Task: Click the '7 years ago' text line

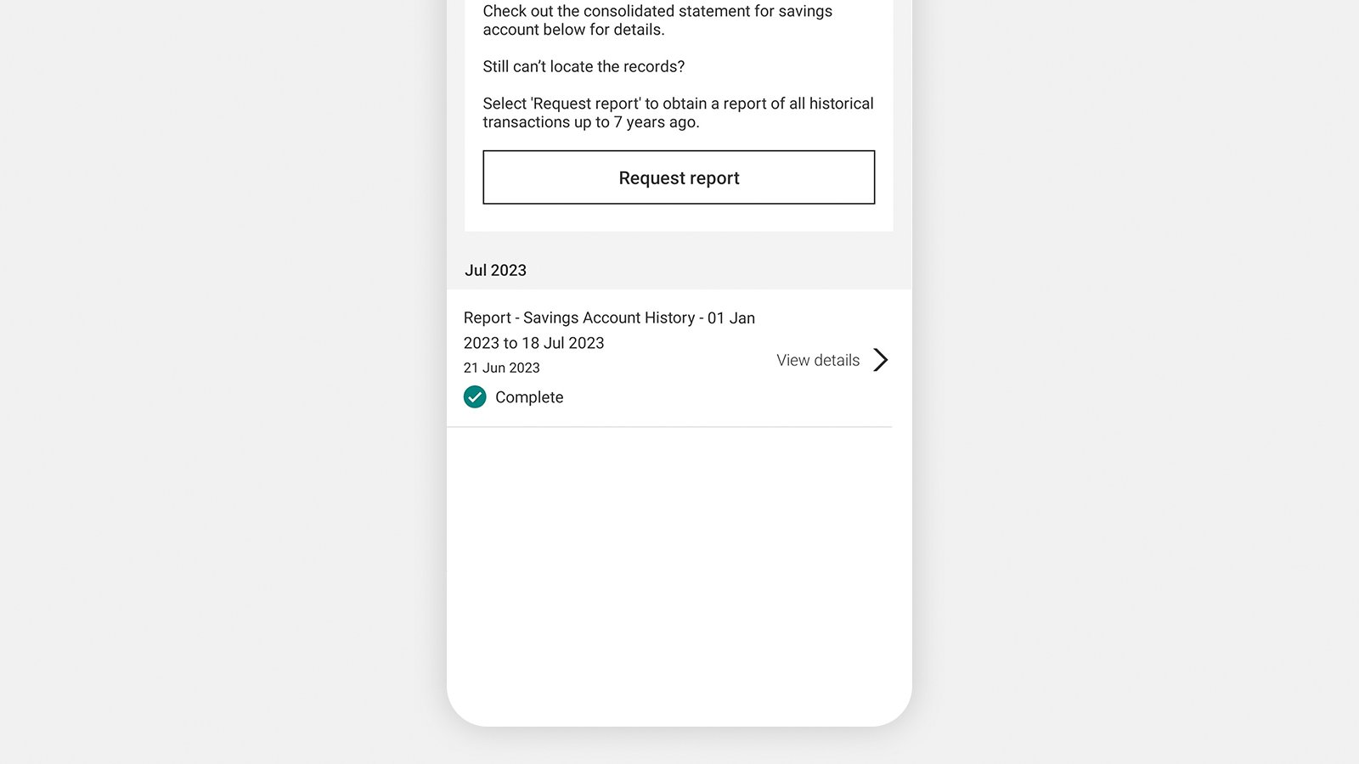Action: [x=590, y=122]
